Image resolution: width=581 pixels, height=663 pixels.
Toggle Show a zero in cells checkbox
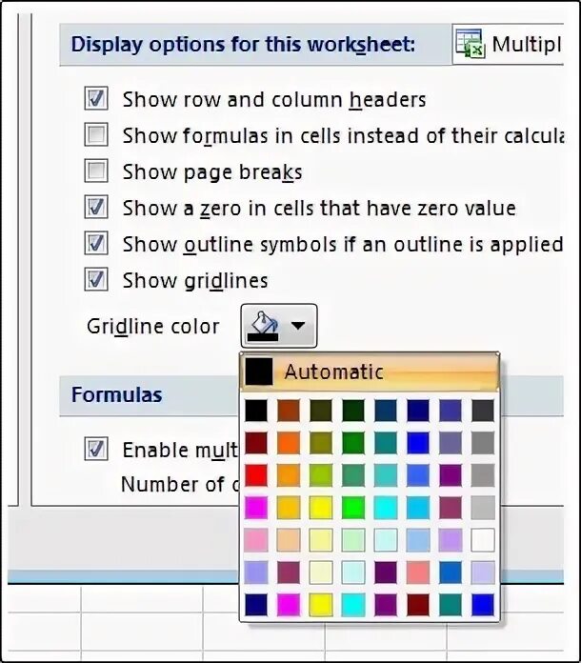pyautogui.click(x=96, y=208)
